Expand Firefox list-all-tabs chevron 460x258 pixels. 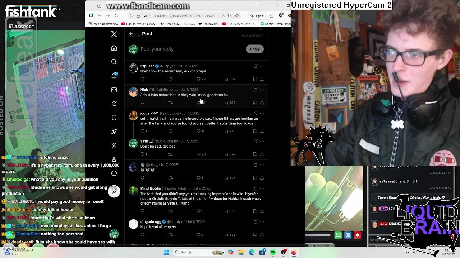tap(257, 5)
